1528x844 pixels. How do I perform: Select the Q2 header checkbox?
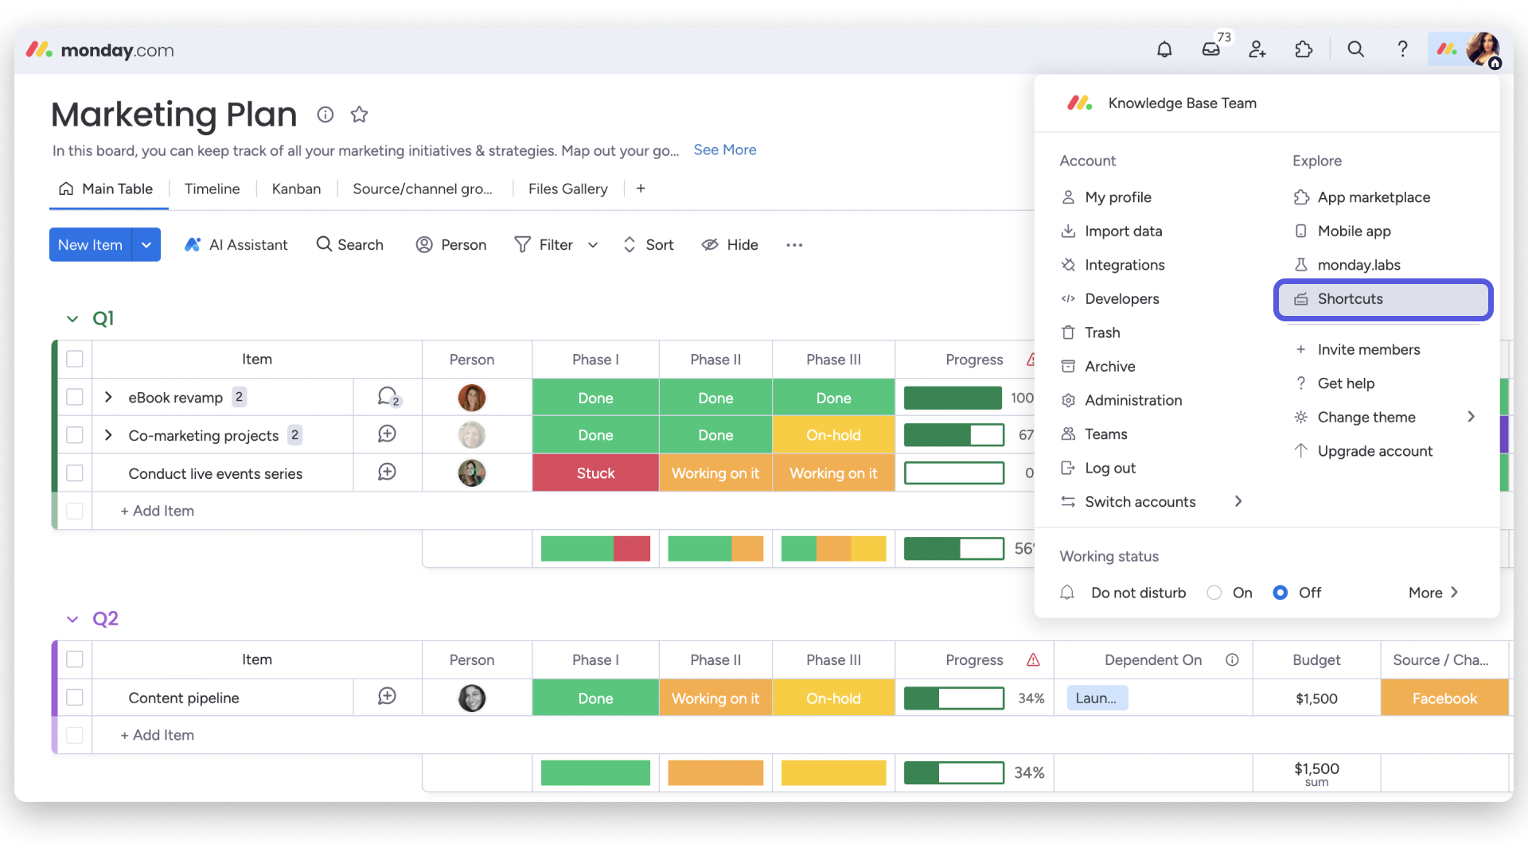click(75, 659)
